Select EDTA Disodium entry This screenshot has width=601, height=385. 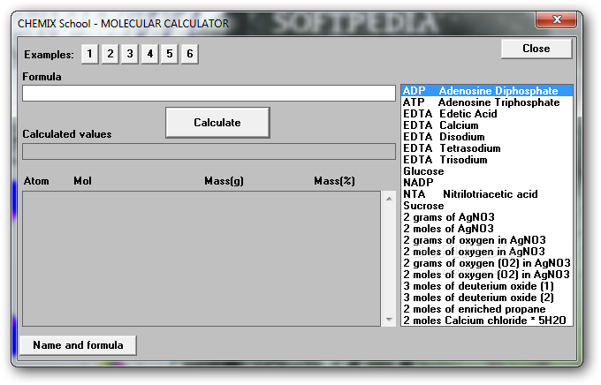click(x=487, y=137)
